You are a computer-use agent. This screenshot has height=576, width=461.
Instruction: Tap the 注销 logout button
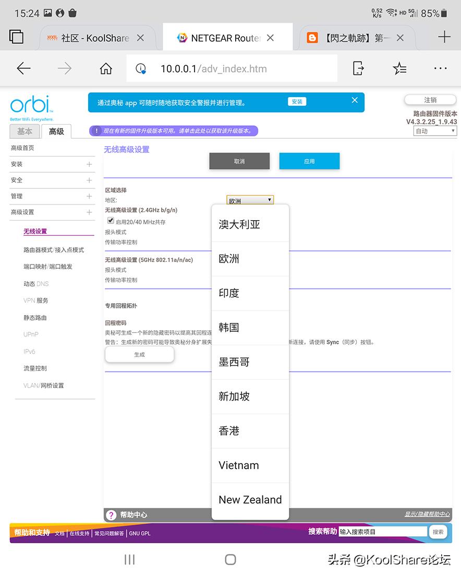430,100
